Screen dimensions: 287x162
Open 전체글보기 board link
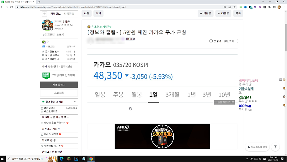(50, 108)
